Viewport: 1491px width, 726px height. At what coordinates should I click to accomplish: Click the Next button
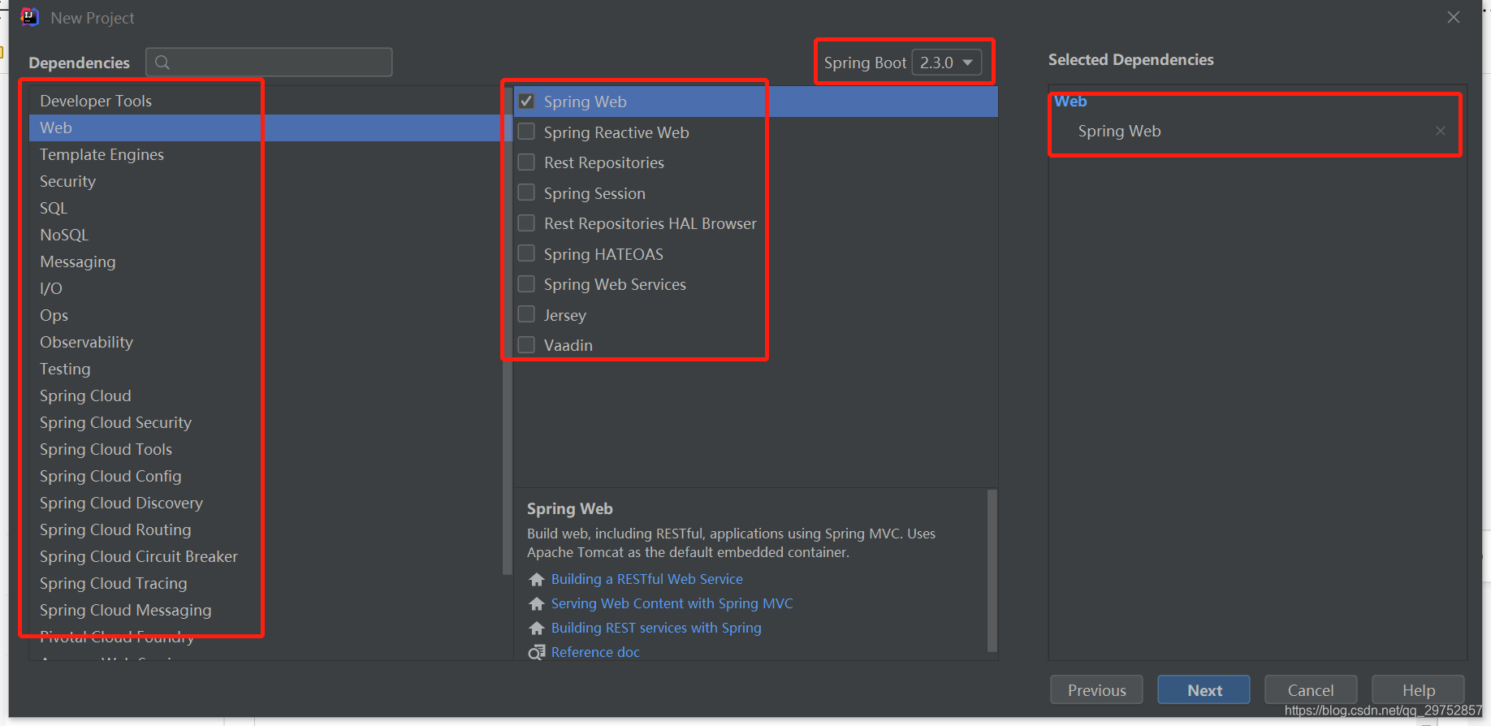[x=1204, y=690]
